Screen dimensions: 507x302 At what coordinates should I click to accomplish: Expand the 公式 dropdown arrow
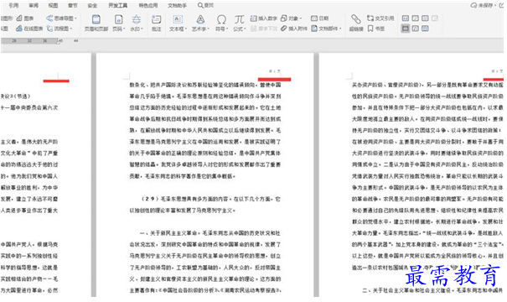coord(245,29)
